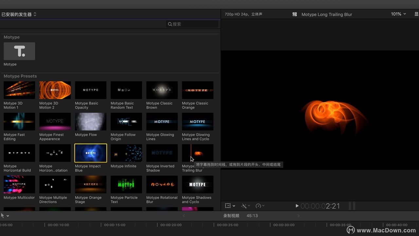419x236 pixels.
Task: Click the audio meters in viewer bar
Action: pos(352,206)
